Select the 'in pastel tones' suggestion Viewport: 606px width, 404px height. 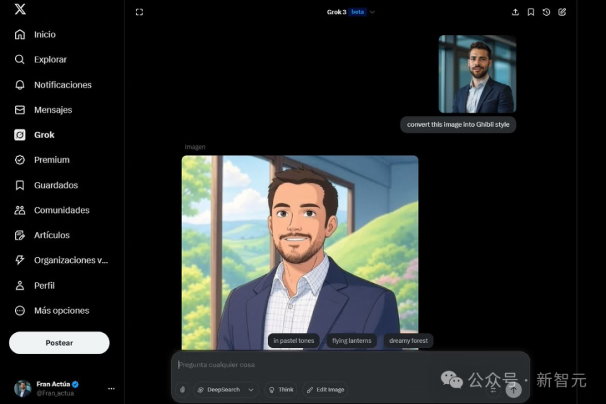(x=294, y=341)
